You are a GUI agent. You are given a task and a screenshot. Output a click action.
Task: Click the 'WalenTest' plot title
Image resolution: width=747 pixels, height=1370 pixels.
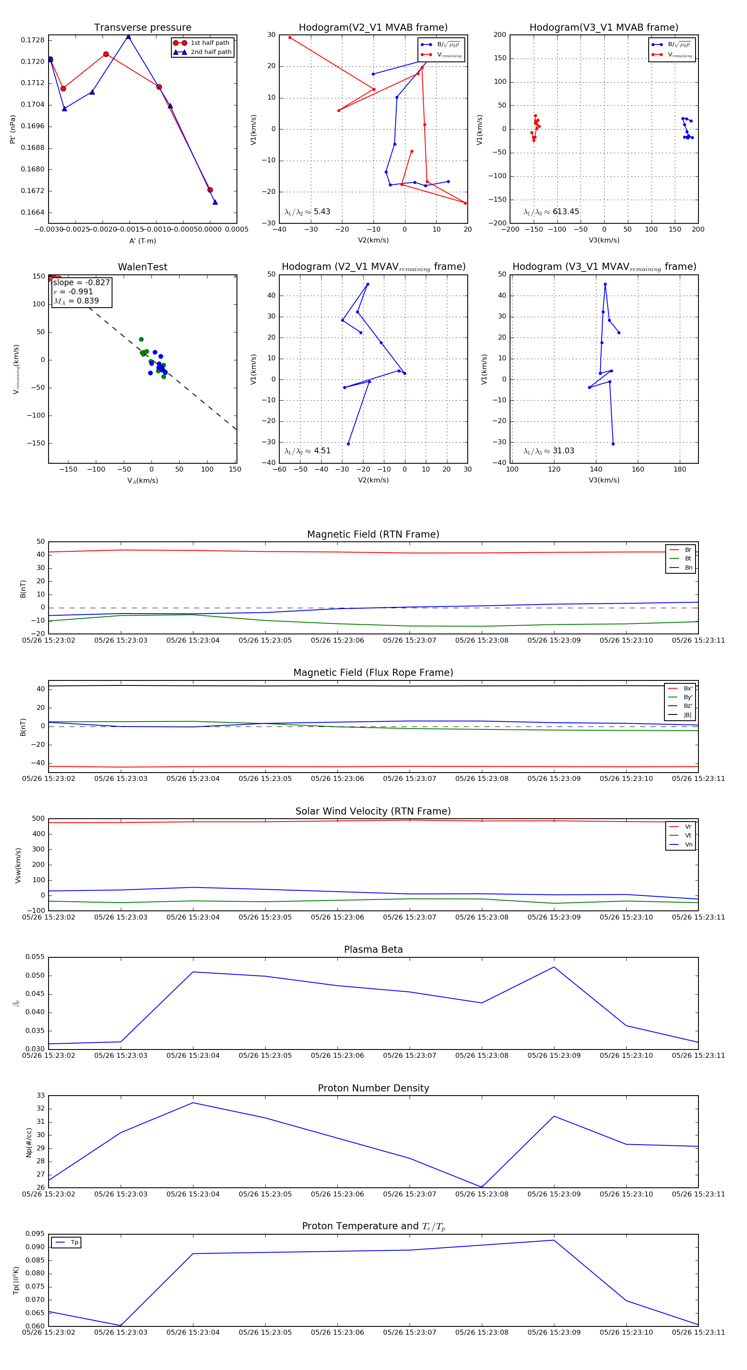click(x=142, y=267)
